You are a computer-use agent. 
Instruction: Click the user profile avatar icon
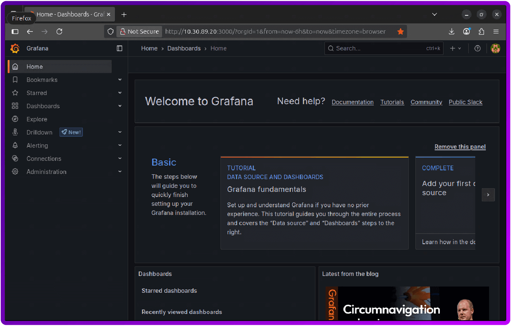495,48
